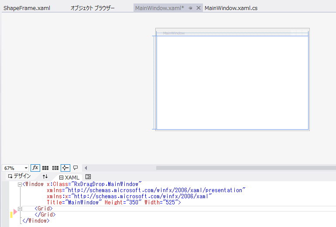Select the white Grid area in the designer
336x227 pixels.
233,83
